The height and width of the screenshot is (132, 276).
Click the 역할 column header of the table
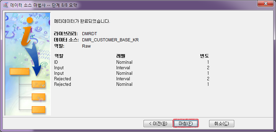[59, 56]
